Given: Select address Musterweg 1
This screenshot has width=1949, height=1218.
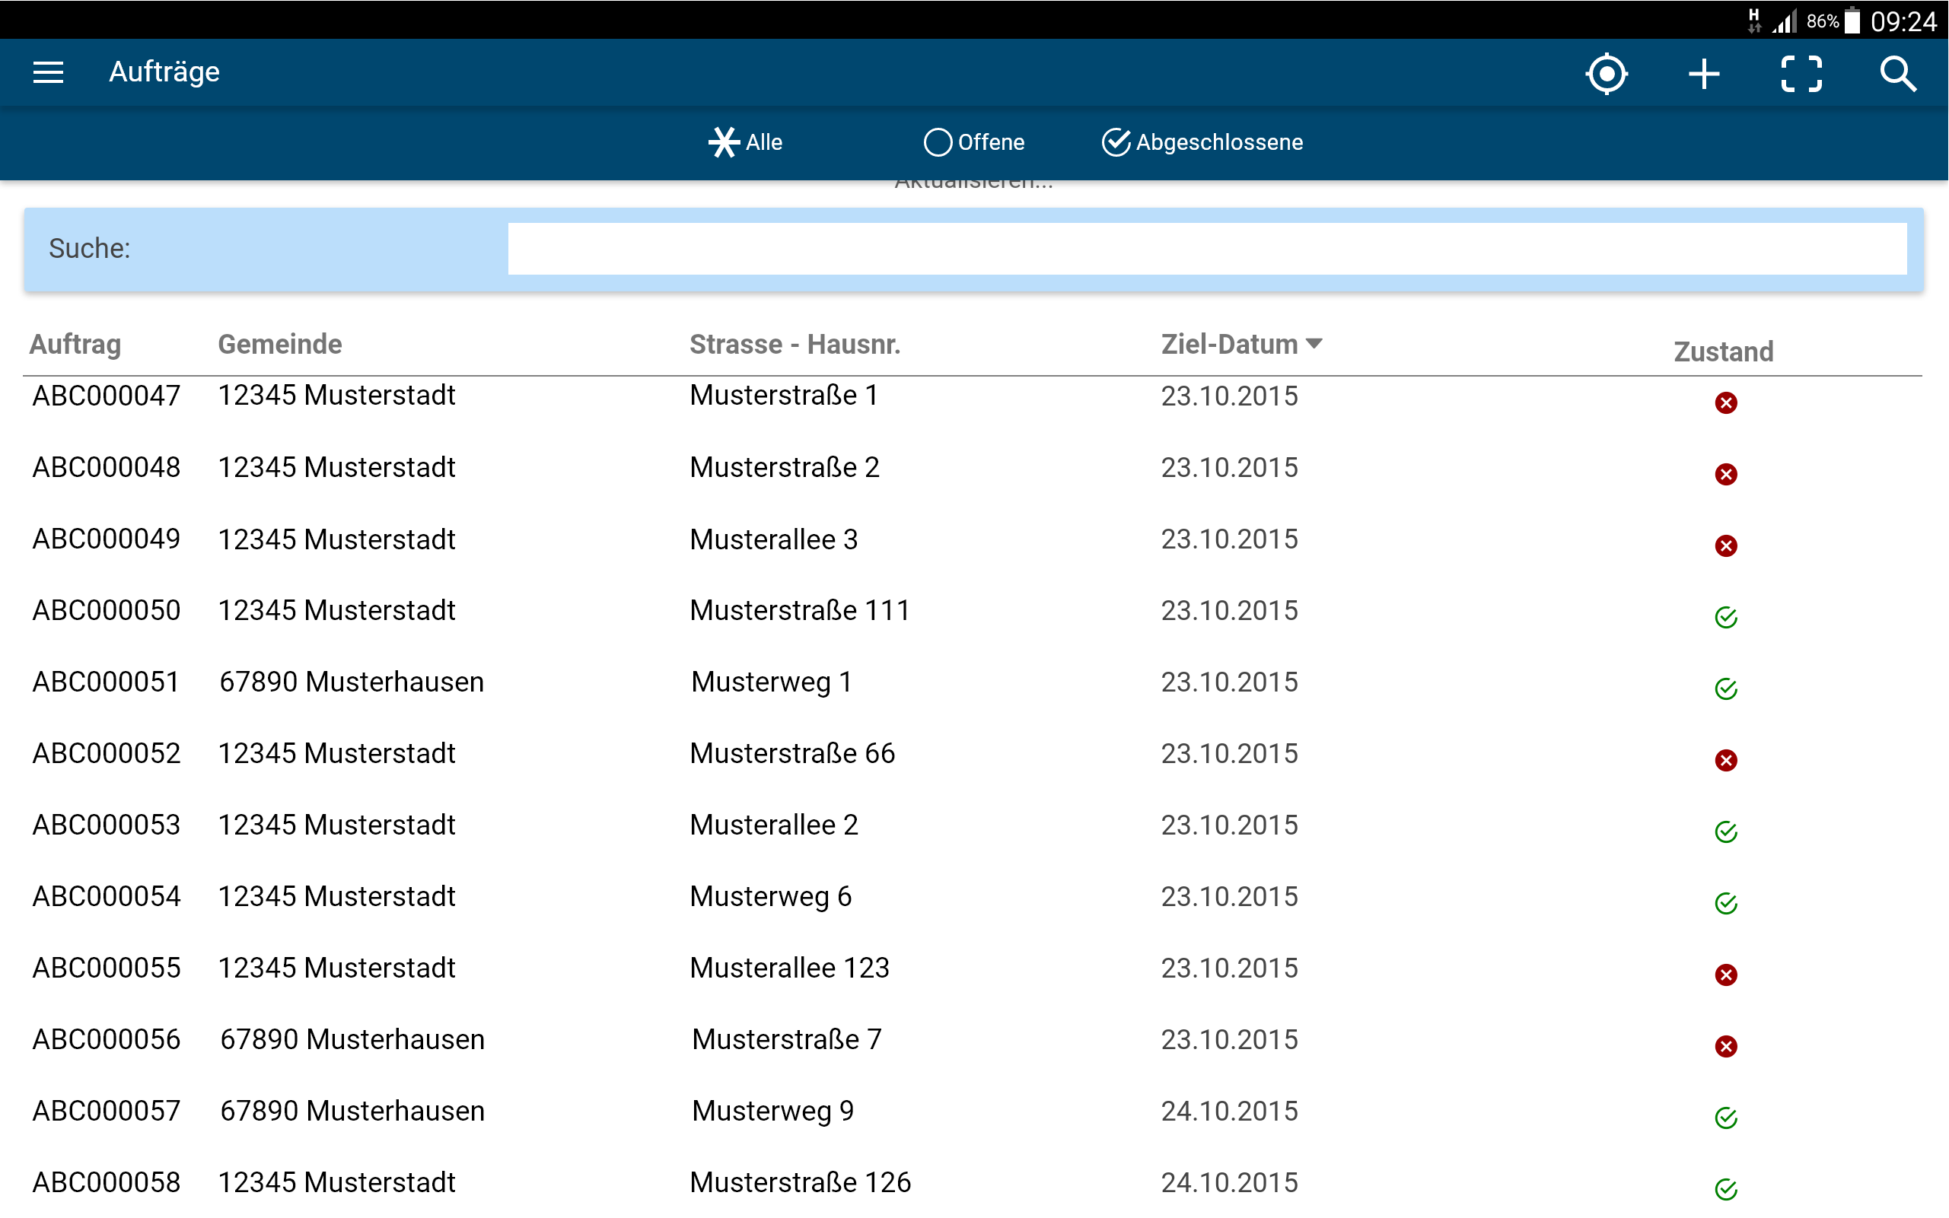Looking at the screenshot, I should coord(772,682).
